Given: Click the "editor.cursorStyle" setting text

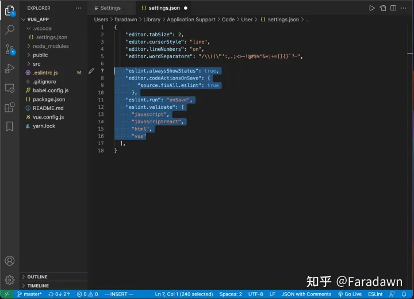Looking at the screenshot, I should [155, 42].
